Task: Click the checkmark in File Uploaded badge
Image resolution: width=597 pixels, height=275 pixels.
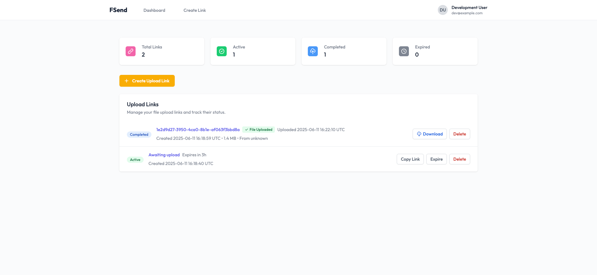Action: coord(247,130)
